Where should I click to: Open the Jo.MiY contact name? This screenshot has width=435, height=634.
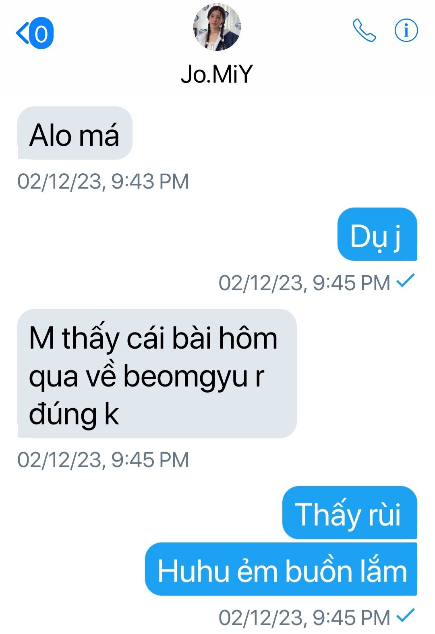click(217, 74)
